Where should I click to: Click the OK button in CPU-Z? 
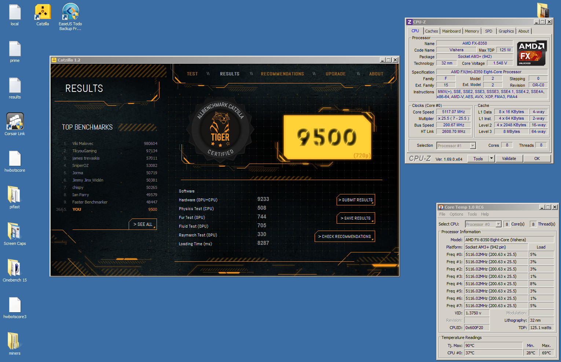[537, 158]
